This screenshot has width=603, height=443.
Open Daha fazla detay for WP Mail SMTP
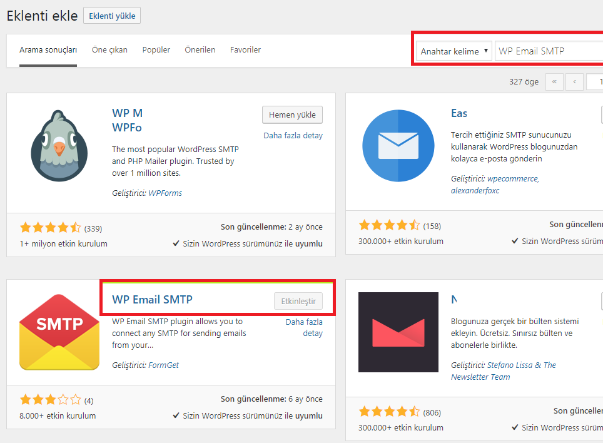pos(293,135)
